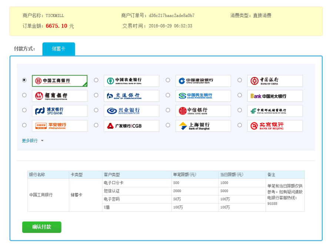The height and width of the screenshot is (244, 327).
Task: Click the 备注 column header
Action: [285, 175]
